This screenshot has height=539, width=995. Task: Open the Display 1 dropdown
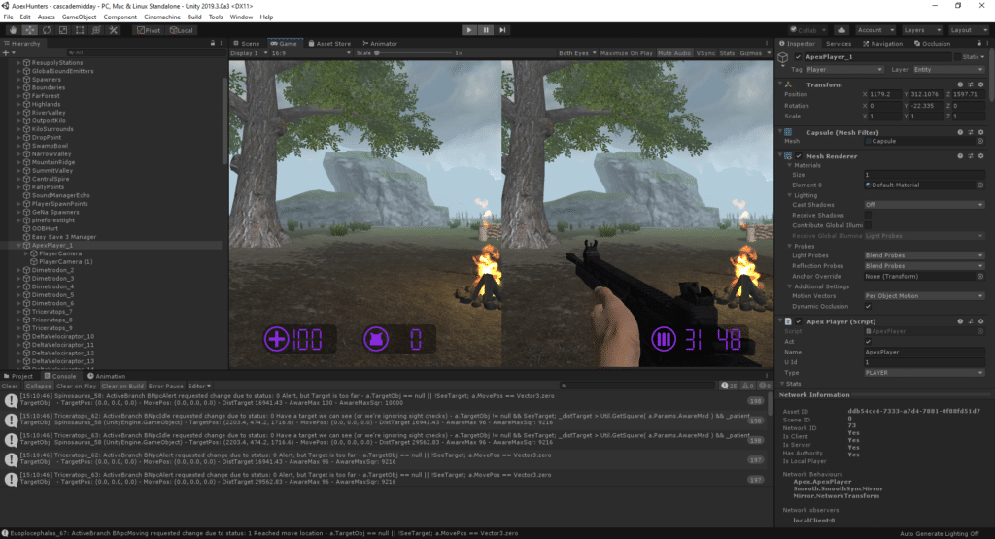tap(249, 53)
